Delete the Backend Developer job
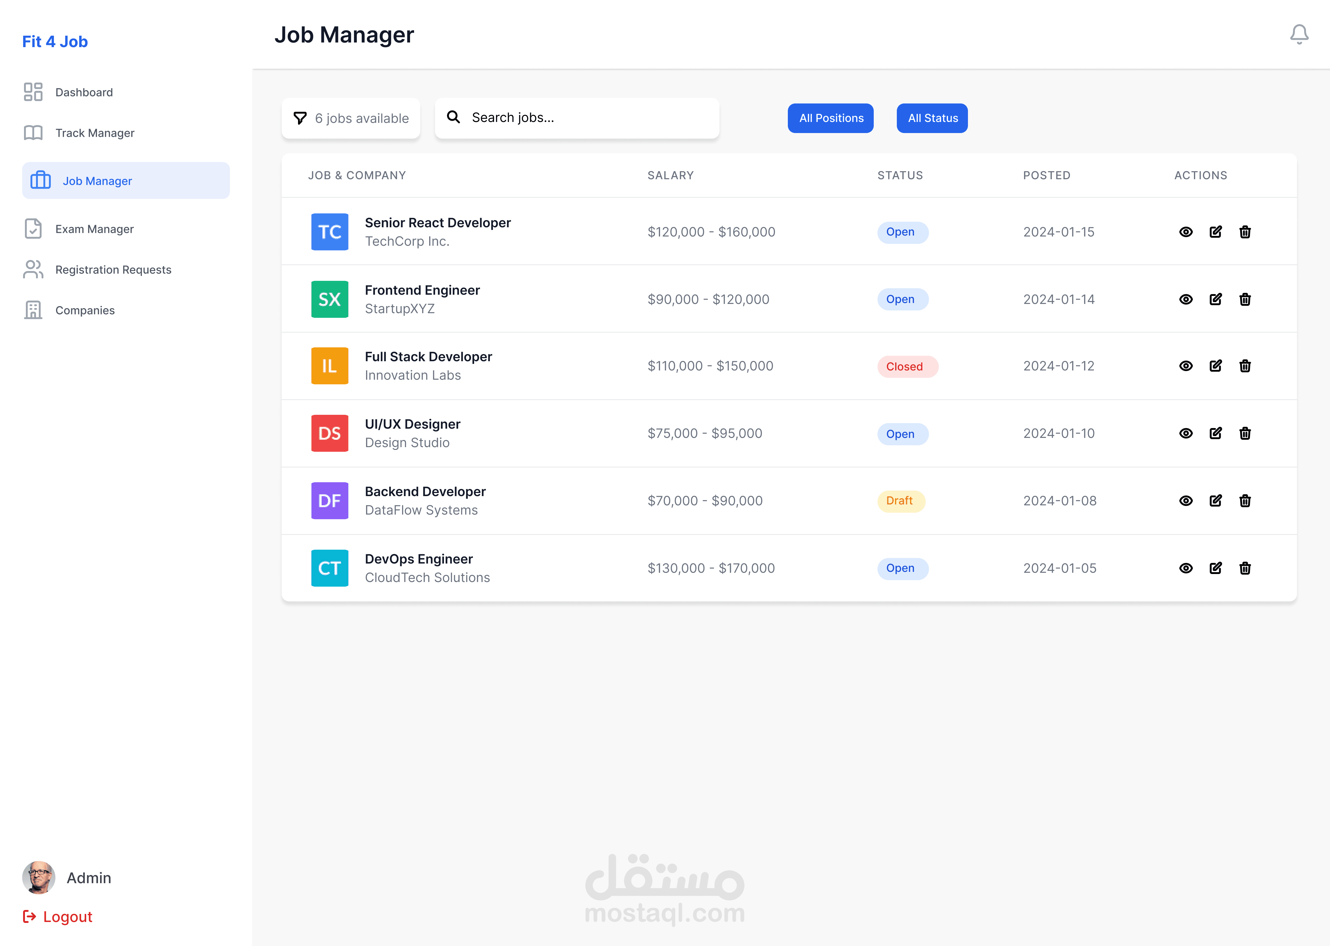The height and width of the screenshot is (946, 1330). (1245, 501)
